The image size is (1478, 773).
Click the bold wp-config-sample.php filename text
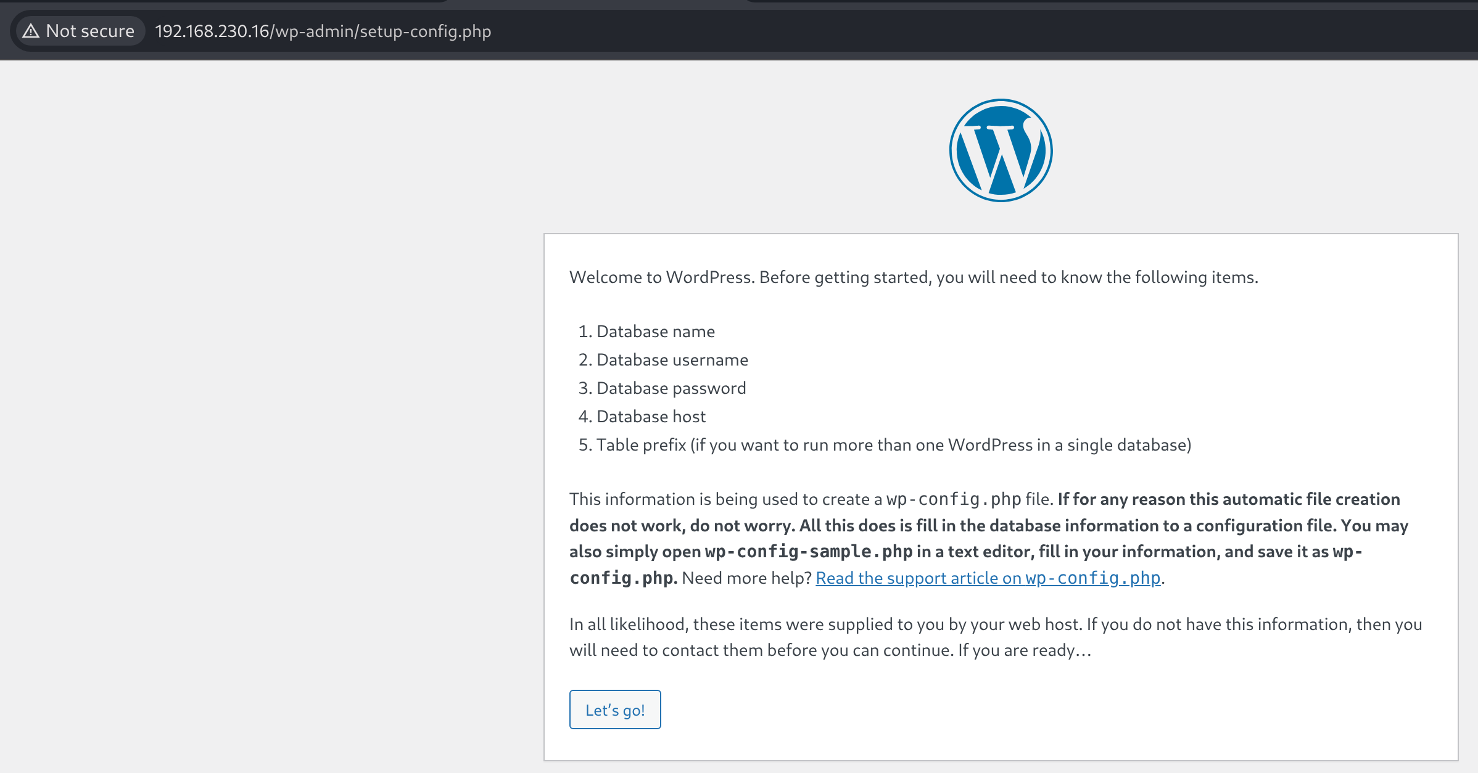808,552
